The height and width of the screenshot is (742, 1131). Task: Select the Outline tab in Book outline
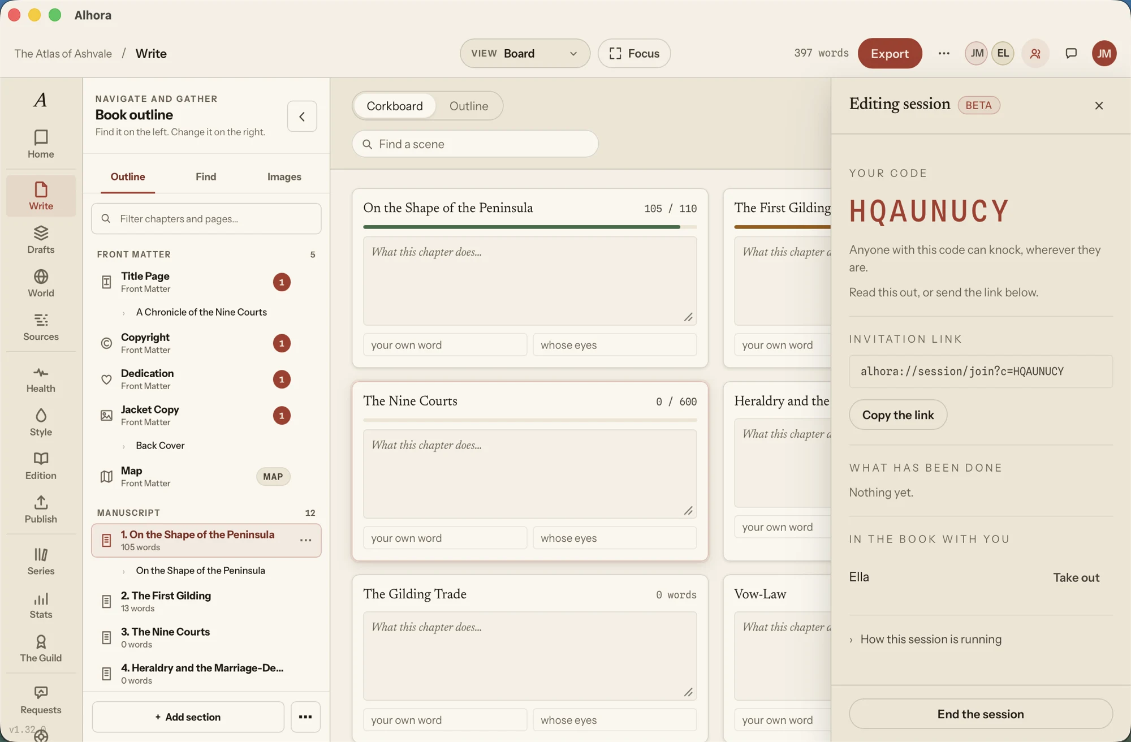coord(128,176)
